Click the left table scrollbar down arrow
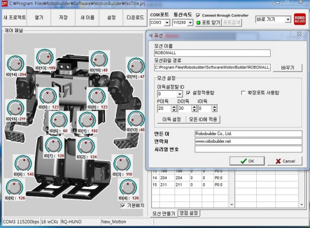The width and height of the screenshot is (310, 228). click(x=231, y=205)
